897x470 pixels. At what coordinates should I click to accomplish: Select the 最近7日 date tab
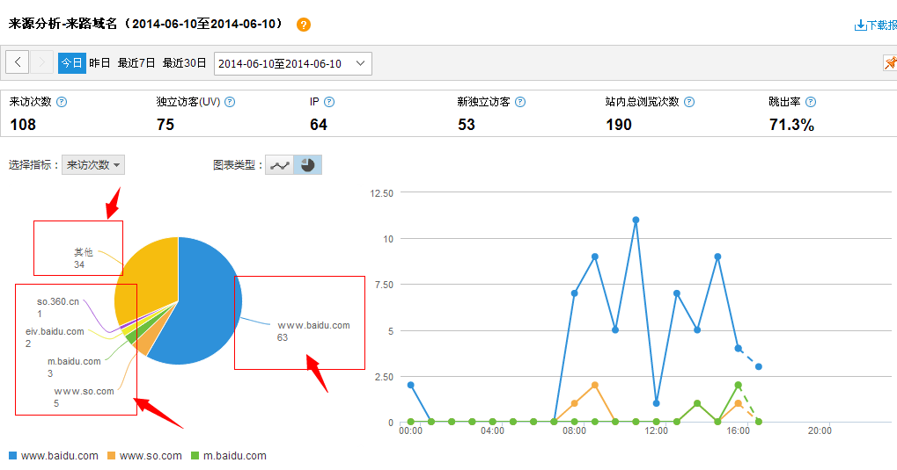point(136,63)
